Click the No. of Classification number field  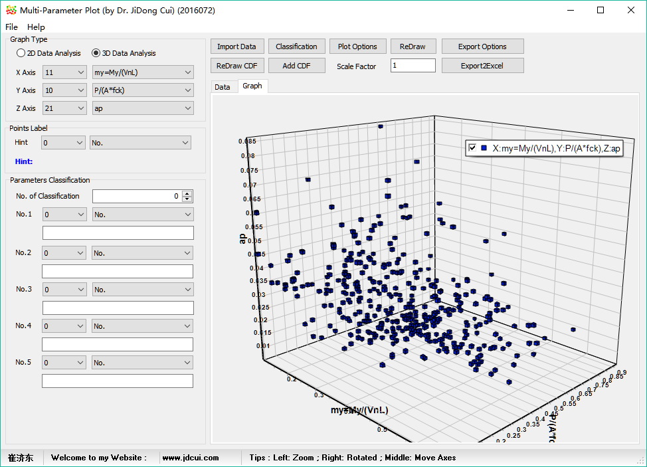tap(137, 197)
